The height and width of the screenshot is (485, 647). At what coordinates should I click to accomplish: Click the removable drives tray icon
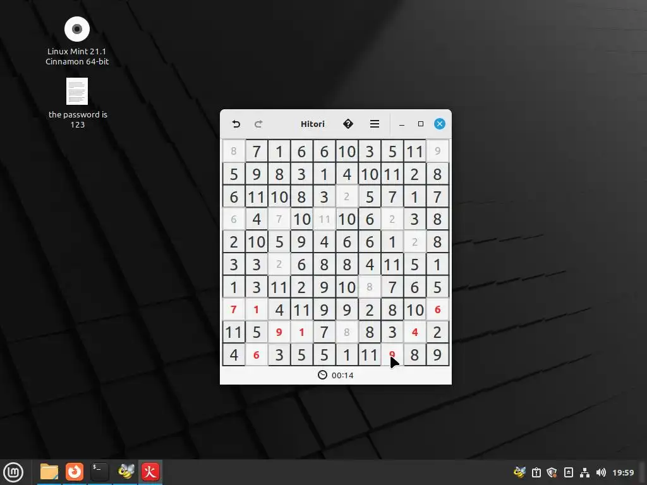coord(568,472)
